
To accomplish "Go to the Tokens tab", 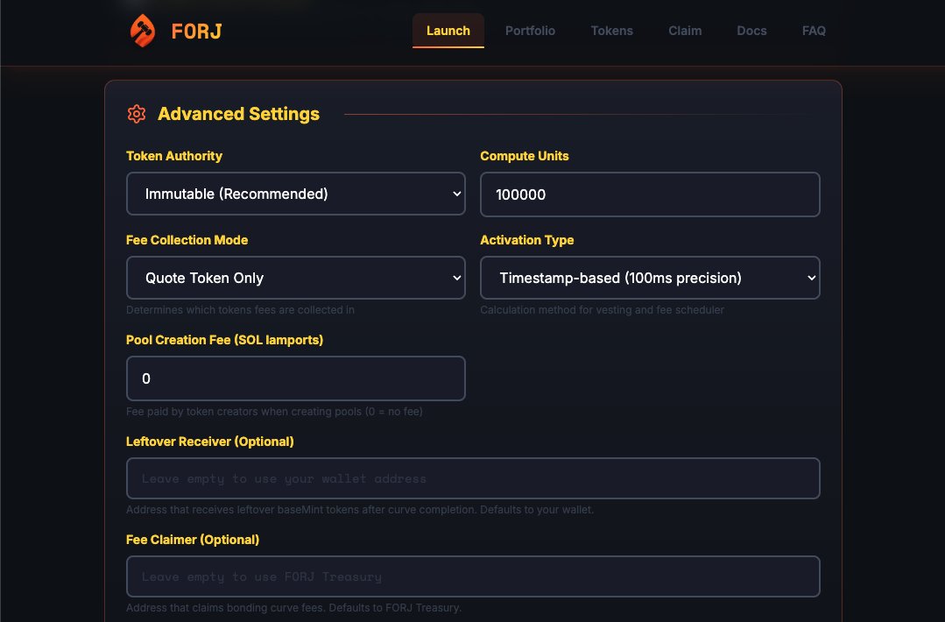I will 611,31.
